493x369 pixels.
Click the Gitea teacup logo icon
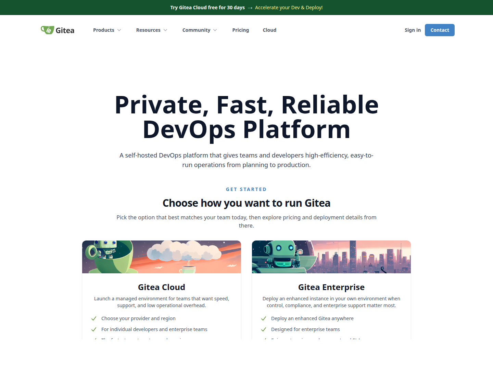(x=47, y=30)
